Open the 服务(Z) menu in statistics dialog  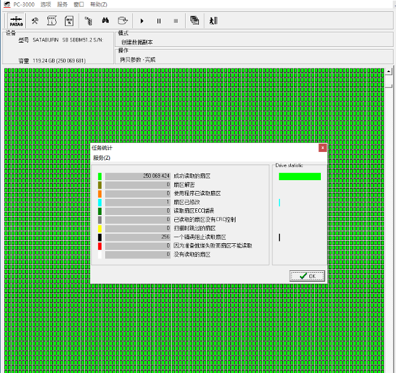tap(102, 158)
